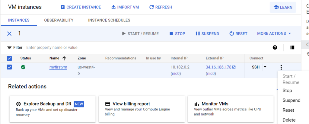Click Suspend in the action bar
The width and height of the screenshot is (309, 124).
click(207, 34)
